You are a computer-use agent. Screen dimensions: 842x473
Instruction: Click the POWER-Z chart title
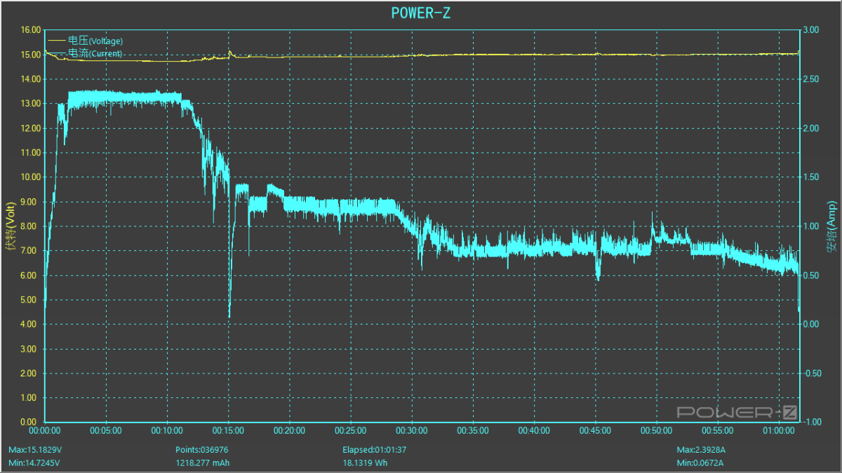pos(420,13)
